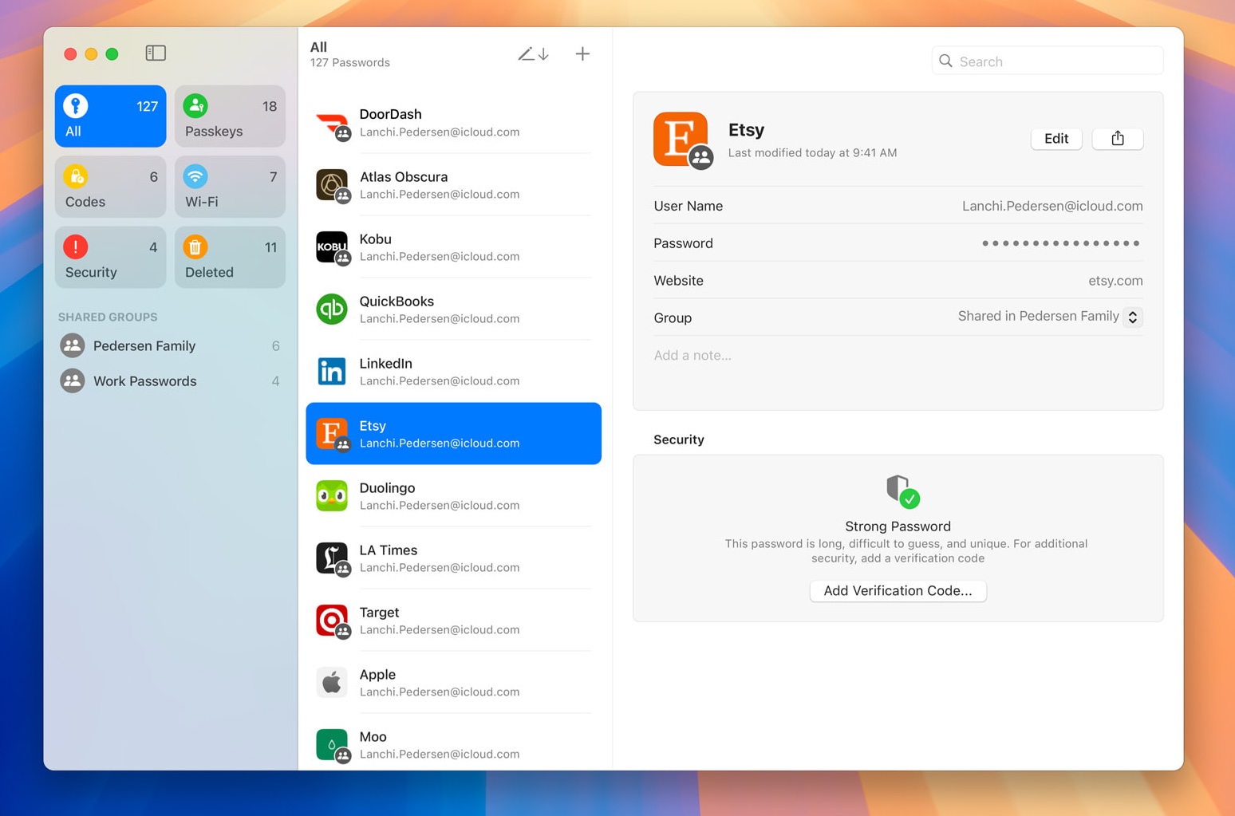Reveal the hidden password dots
The height and width of the screenshot is (816, 1235).
pyautogui.click(x=1060, y=243)
